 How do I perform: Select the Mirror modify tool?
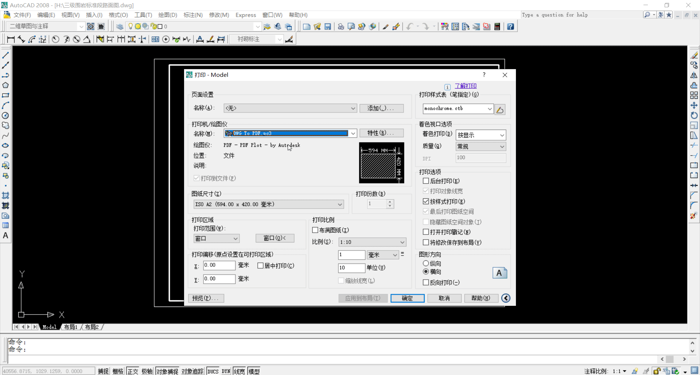[x=694, y=75]
